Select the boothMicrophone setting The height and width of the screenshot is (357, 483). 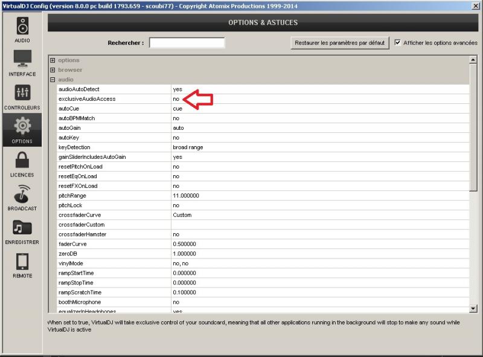[x=80, y=302]
